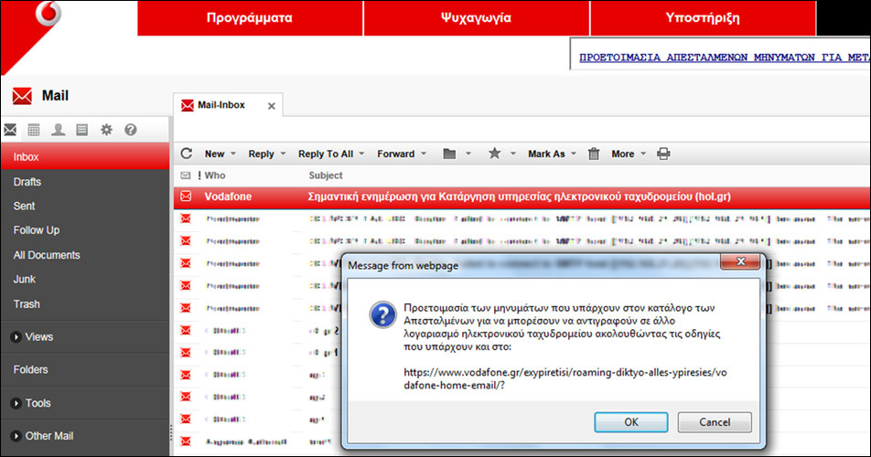Open the Vodafone message about hol.gr
871x457 pixels.
(x=522, y=197)
